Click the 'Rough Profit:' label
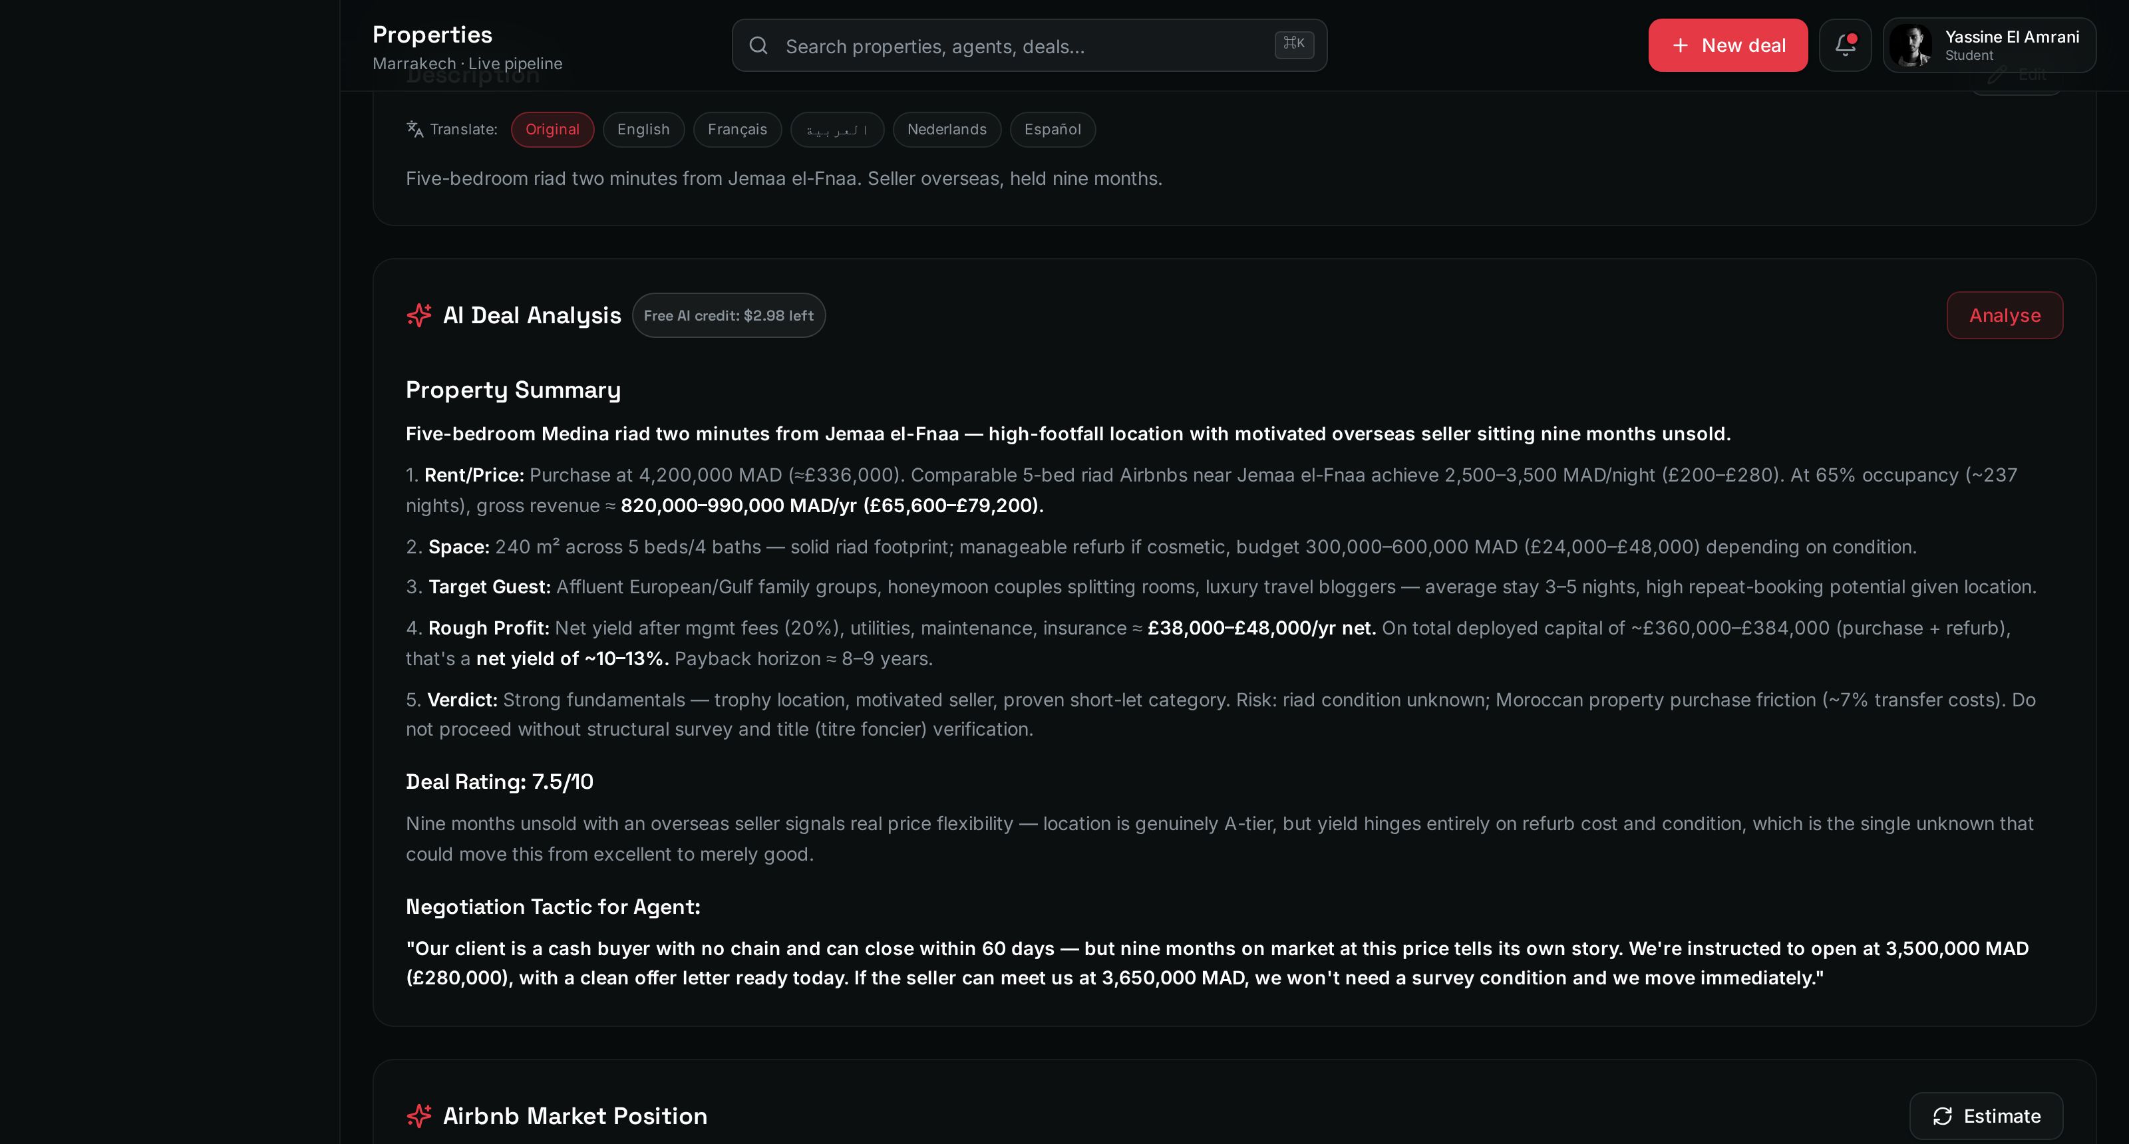 (x=488, y=628)
